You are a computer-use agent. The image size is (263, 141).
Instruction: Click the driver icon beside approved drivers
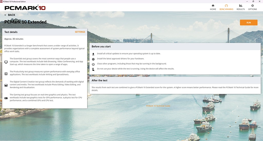93,59
